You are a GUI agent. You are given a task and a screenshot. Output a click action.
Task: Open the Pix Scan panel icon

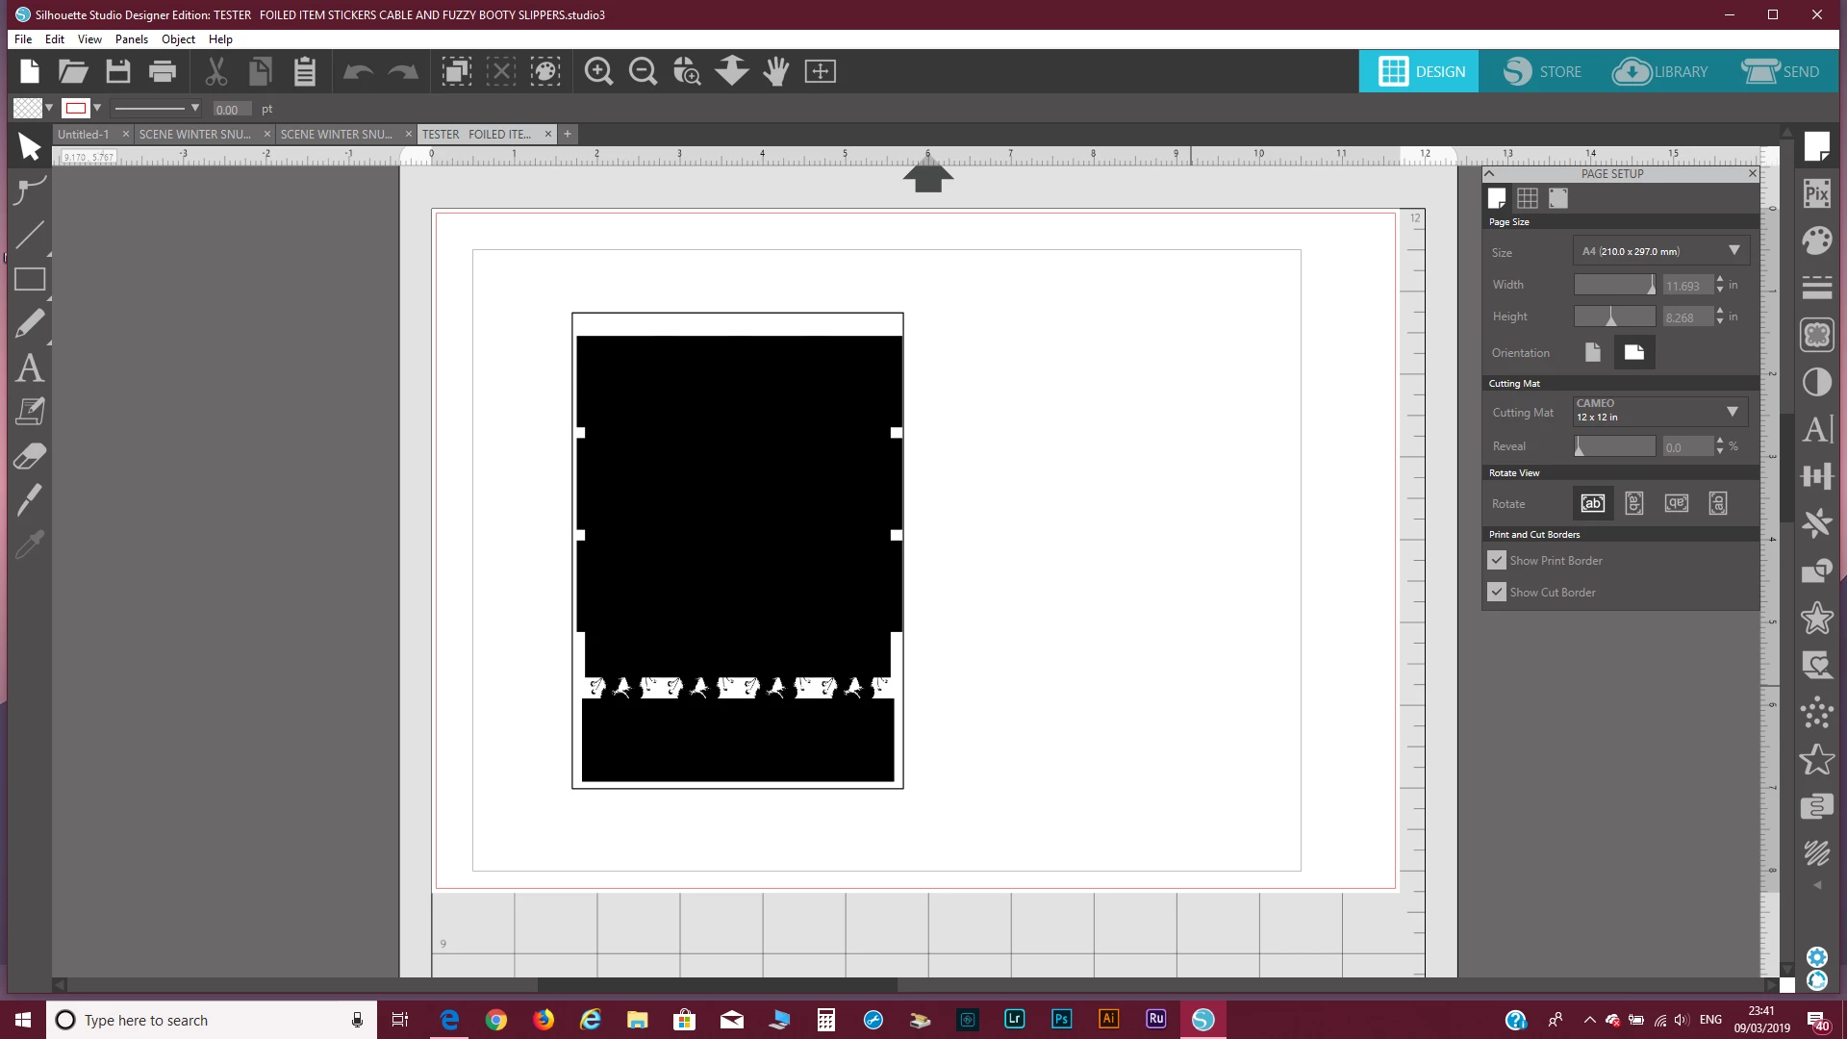click(1816, 193)
